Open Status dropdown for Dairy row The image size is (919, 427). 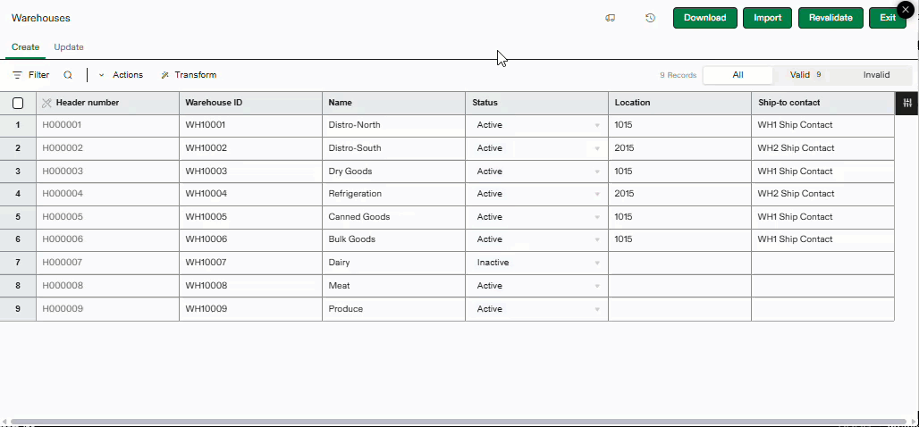[x=597, y=264]
